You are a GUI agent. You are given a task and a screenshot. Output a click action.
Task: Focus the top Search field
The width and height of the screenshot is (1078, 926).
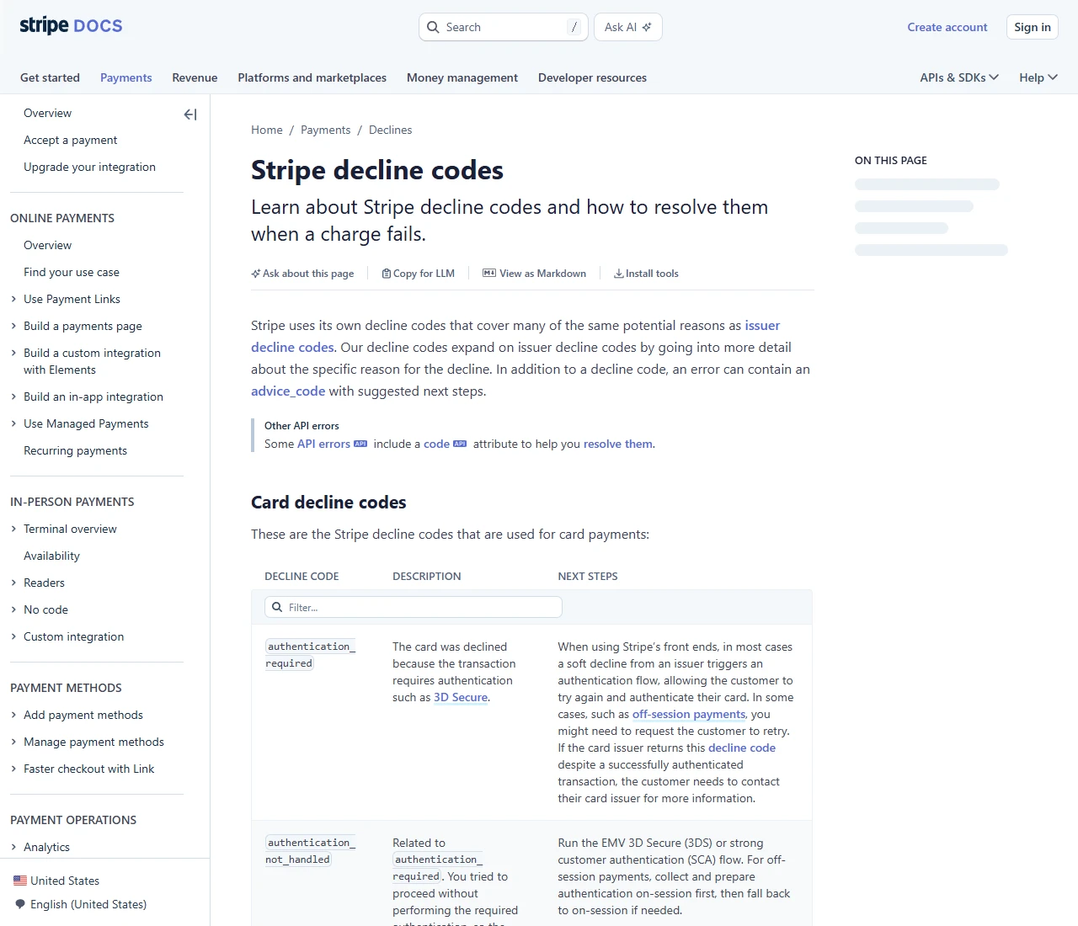pyautogui.click(x=504, y=27)
